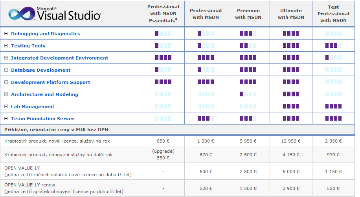Image resolution: width=360 pixels, height=197 pixels.
Task: Click Lab Management rating under Ultimate with MSDN
Action: pyautogui.click(x=291, y=106)
